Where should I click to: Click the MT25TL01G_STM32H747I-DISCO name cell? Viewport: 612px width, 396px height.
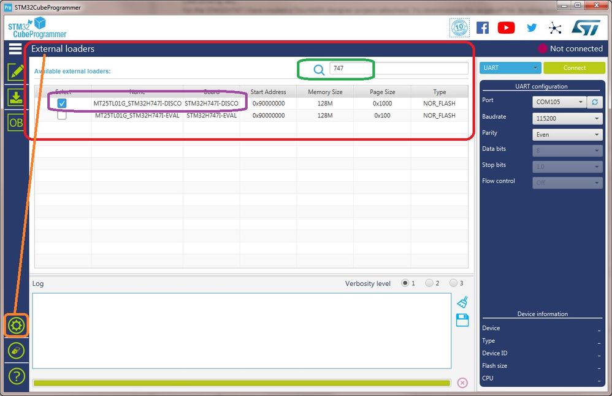tap(137, 103)
